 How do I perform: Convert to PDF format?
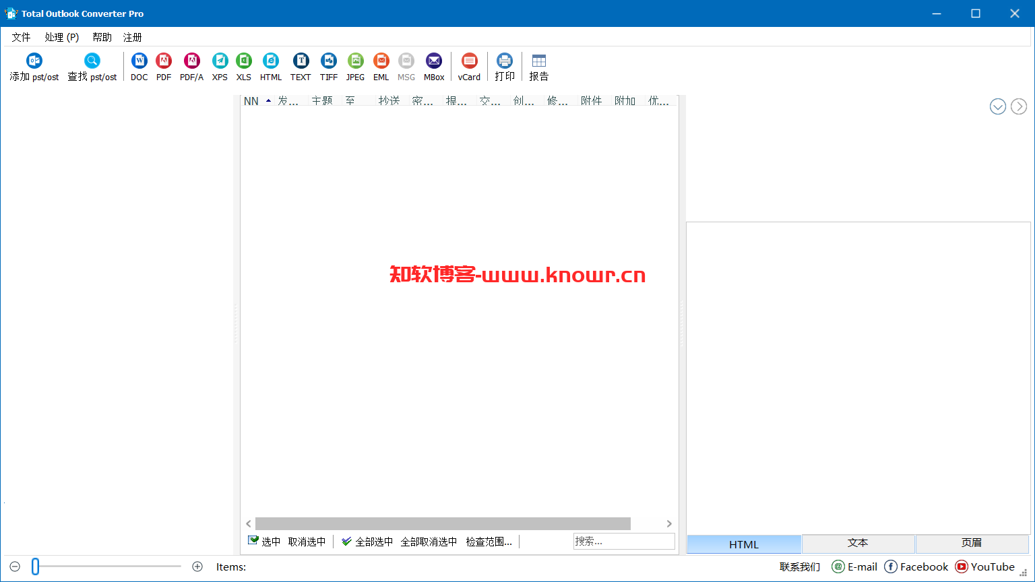(164, 67)
